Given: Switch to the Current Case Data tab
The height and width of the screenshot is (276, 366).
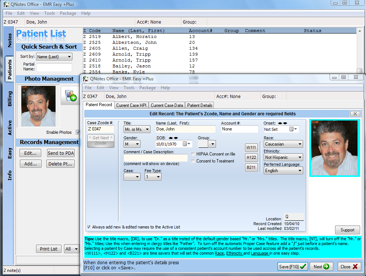Looking at the screenshot, I should [167, 105].
